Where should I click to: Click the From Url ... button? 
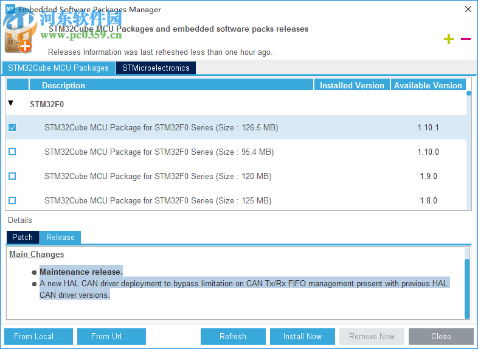[111, 336]
